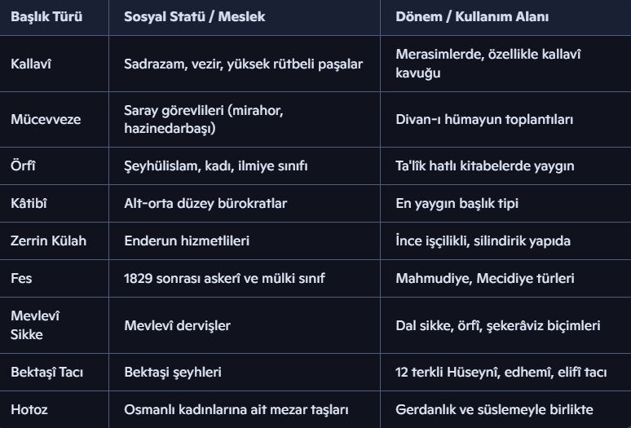Image resolution: width=631 pixels, height=428 pixels.
Task: Select the "Kallavî" cell
Action: click(x=30, y=64)
